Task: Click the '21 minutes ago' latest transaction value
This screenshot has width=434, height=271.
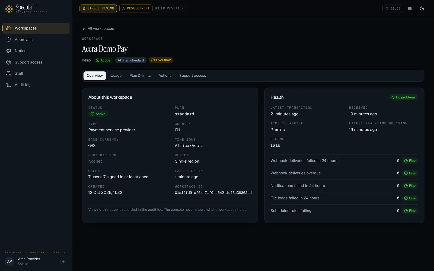Action: point(285,114)
